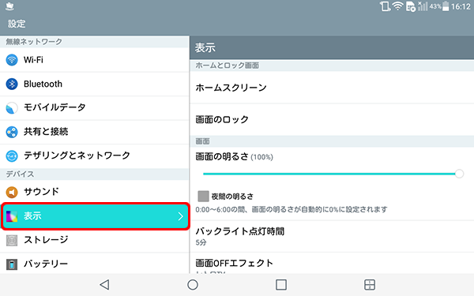This screenshot has height=296, width=474.
Task: Tap the 0:00〜6:00 night brightness description
Action: 292,209
